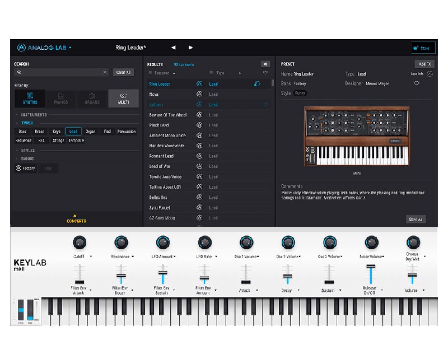Sort results by Featured column
The image size is (448, 364).
[x=162, y=73]
